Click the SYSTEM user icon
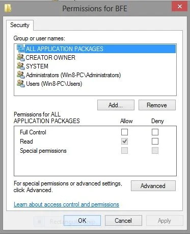Viewport: 190px width, 234px height. 21,66
